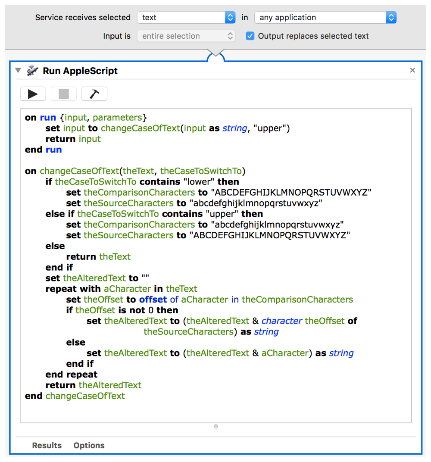
Task: Compile the script with the hammer button
Action: click(94, 94)
